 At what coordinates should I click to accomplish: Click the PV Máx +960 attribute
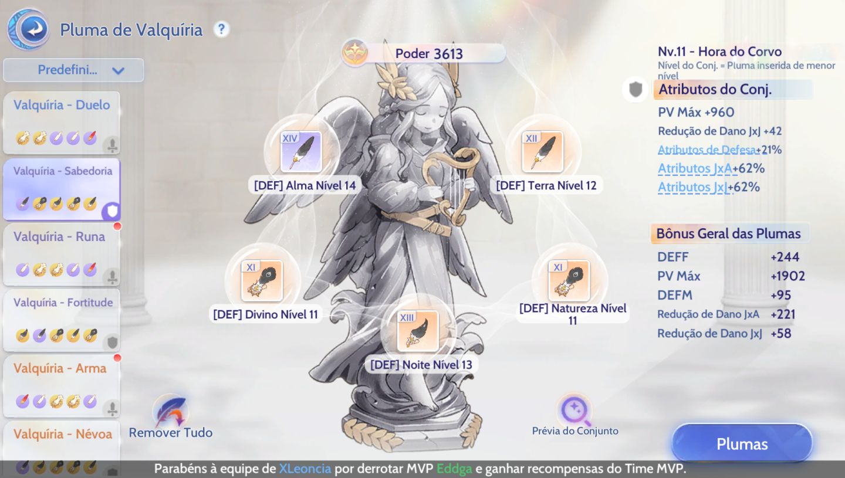(x=696, y=112)
